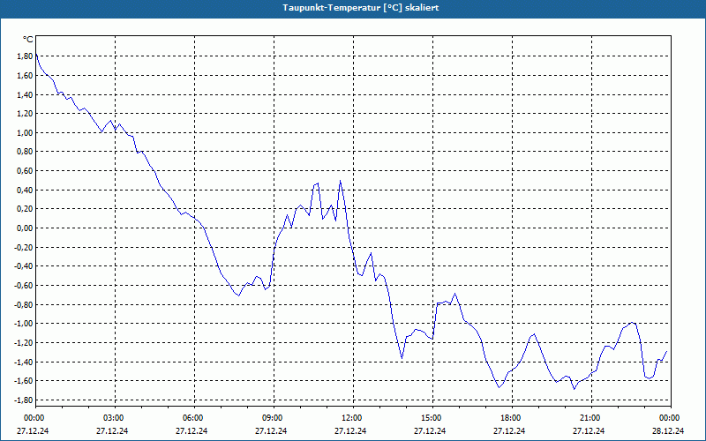Click the '27.12.24' date under 21:00
This screenshot has width=706, height=441.
click(x=589, y=430)
